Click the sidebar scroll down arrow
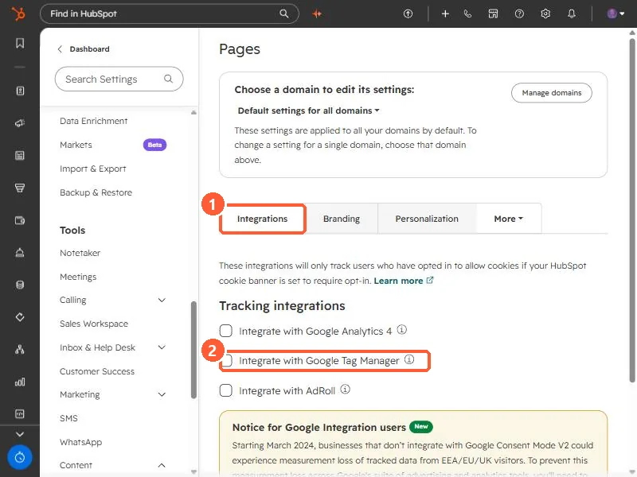 (x=193, y=471)
